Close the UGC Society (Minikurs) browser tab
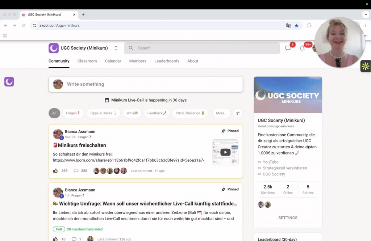371x241 pixels. [x=74, y=14]
